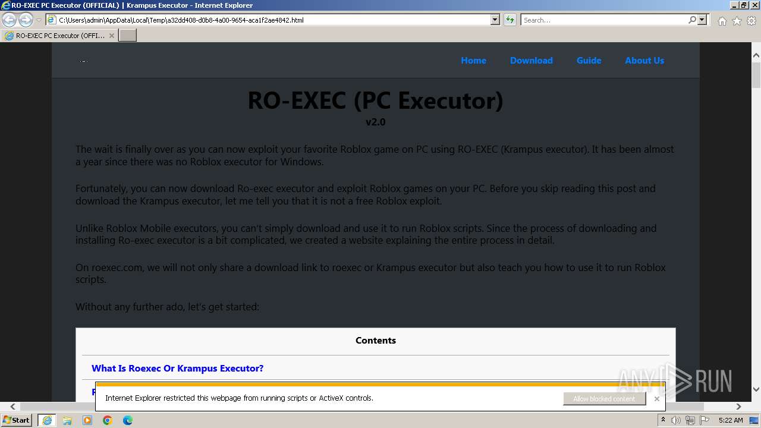Click the clock showing 5:22 AM

click(x=731, y=420)
